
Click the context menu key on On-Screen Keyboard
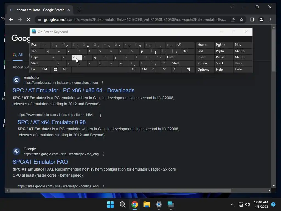(x=188, y=69)
